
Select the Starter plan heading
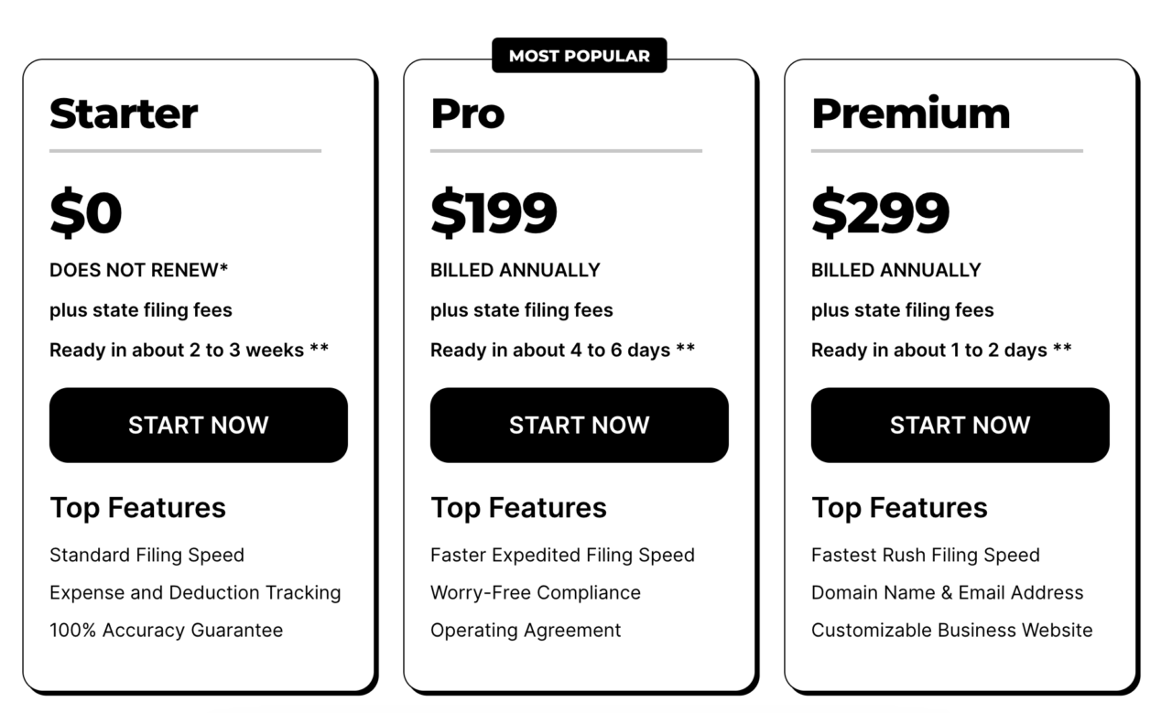(x=124, y=113)
